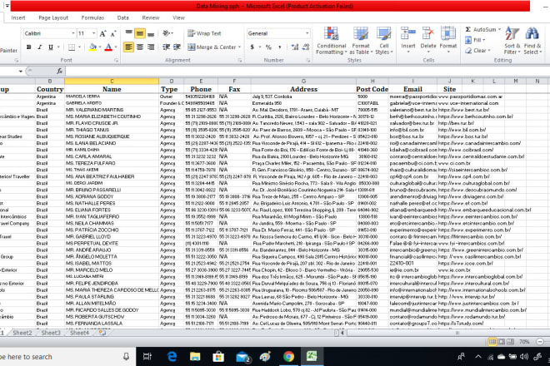The image size is (550, 366).
Task: Open the Review tab
Action: point(151,17)
